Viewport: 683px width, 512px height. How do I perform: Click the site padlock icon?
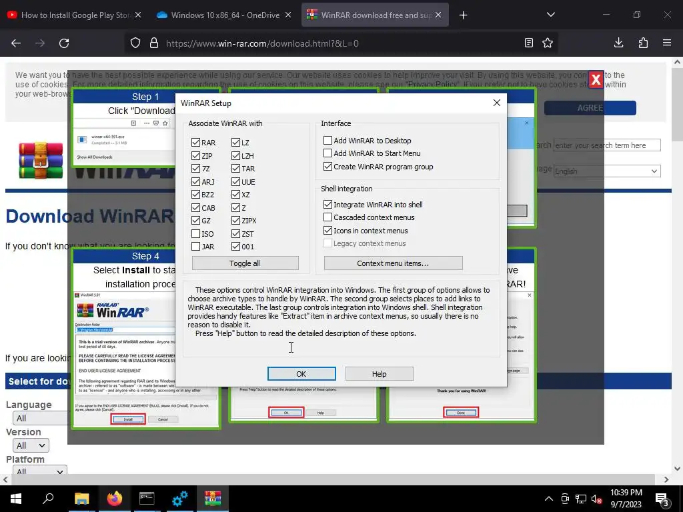154,43
